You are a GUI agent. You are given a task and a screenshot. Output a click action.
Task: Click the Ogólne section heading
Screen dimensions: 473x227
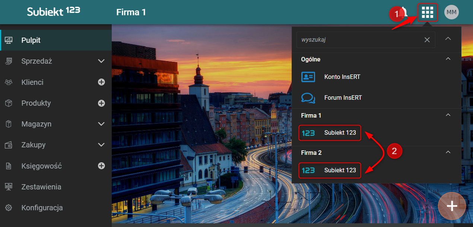pyautogui.click(x=311, y=59)
